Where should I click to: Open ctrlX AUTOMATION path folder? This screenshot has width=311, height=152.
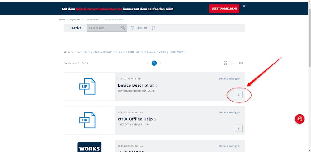[106, 52]
